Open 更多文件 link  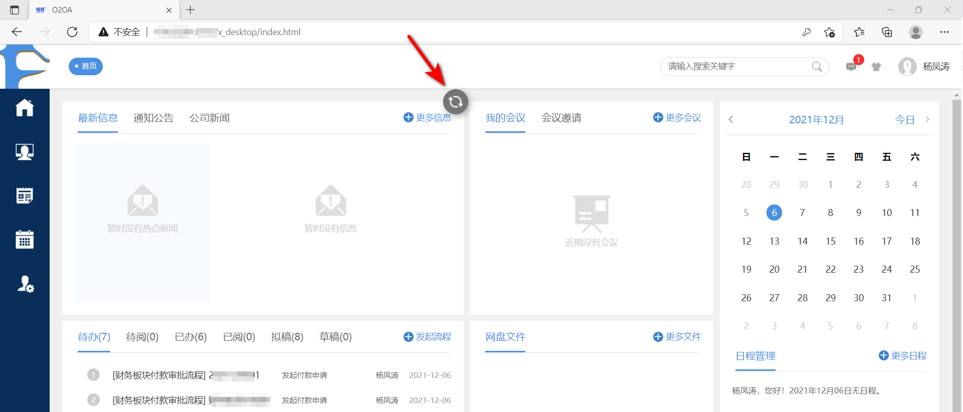click(x=677, y=337)
